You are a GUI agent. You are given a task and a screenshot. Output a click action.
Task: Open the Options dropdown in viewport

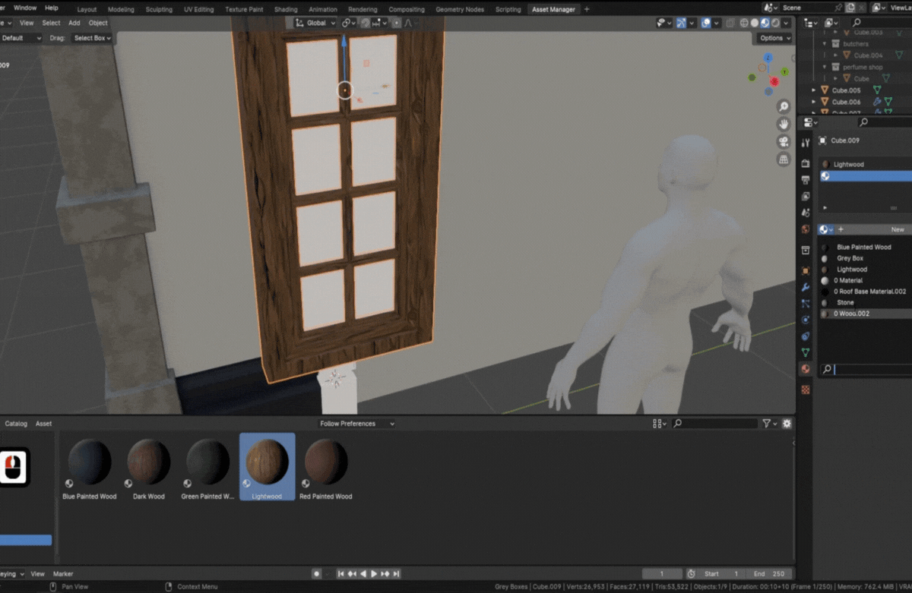774,38
